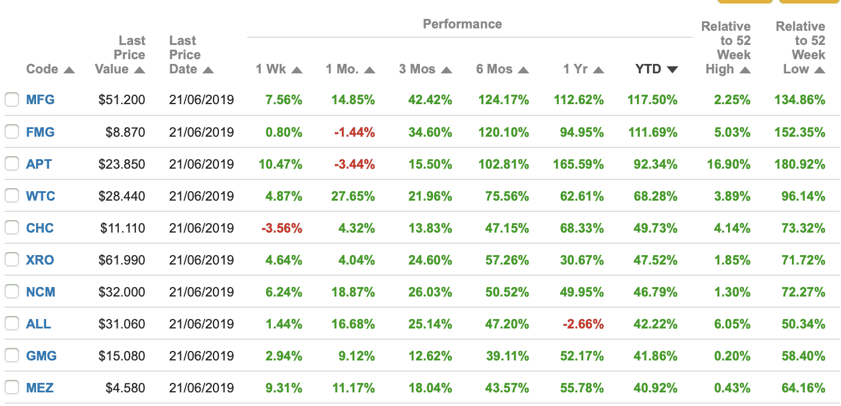This screenshot has height=406, width=841.
Task: Open the WTC stock code link
Action: pos(40,196)
